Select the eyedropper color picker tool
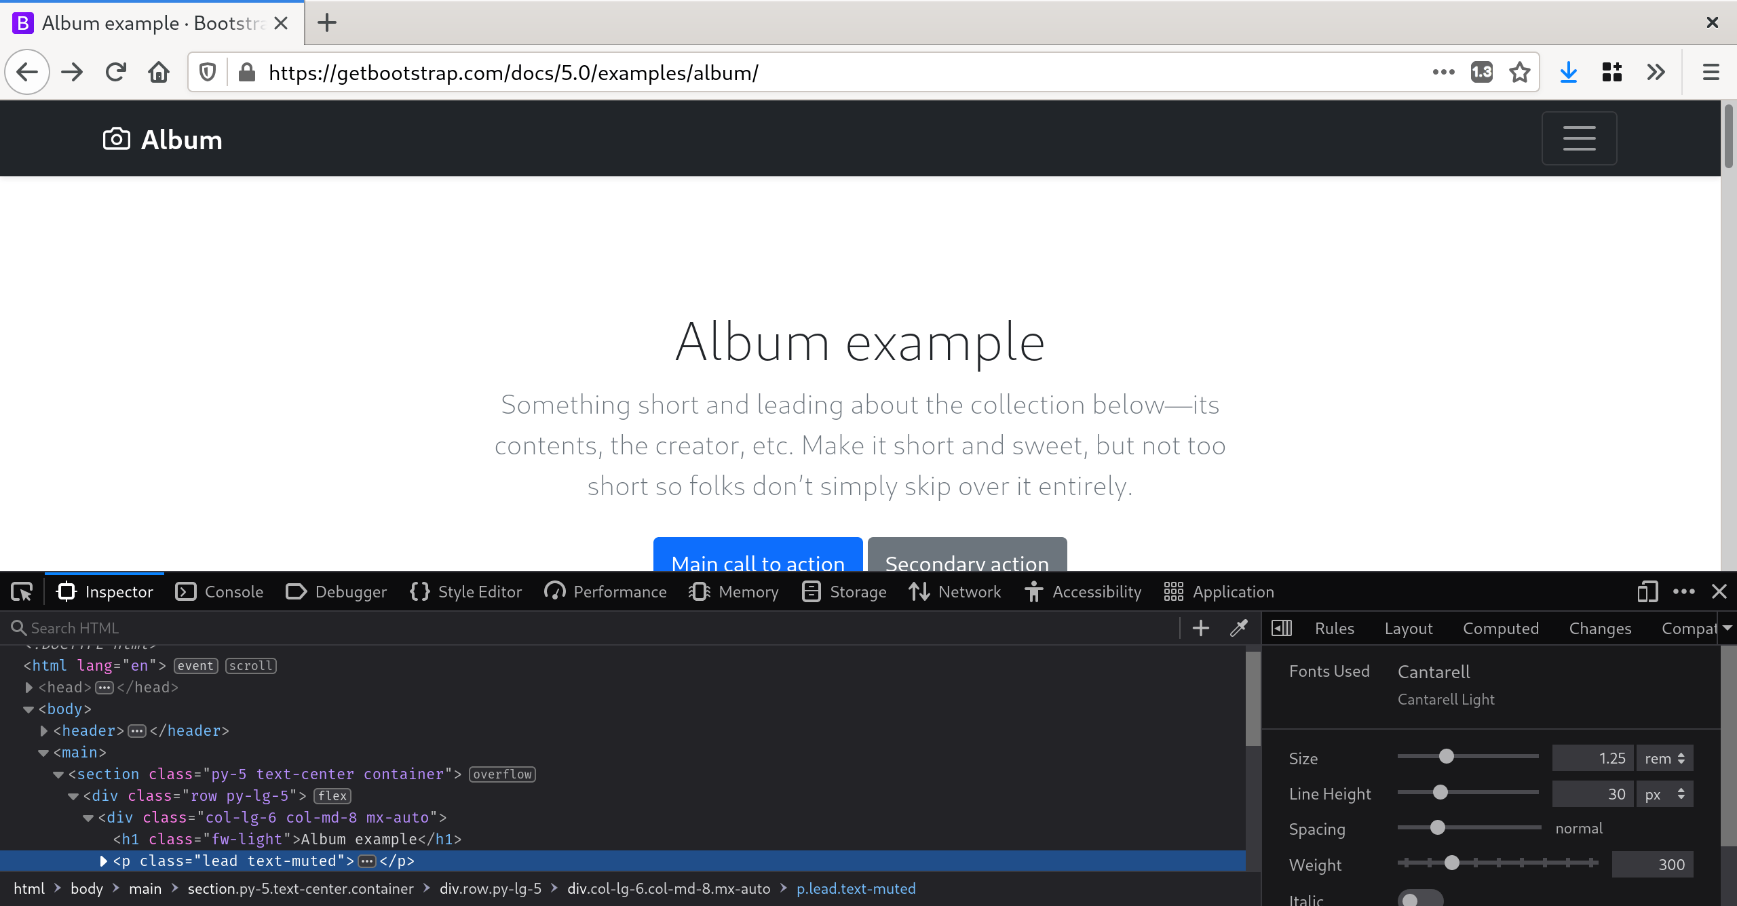 tap(1238, 627)
